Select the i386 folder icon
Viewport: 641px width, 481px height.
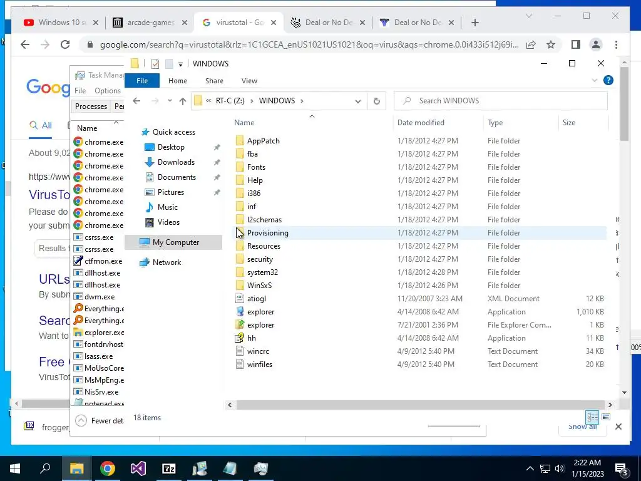240,193
